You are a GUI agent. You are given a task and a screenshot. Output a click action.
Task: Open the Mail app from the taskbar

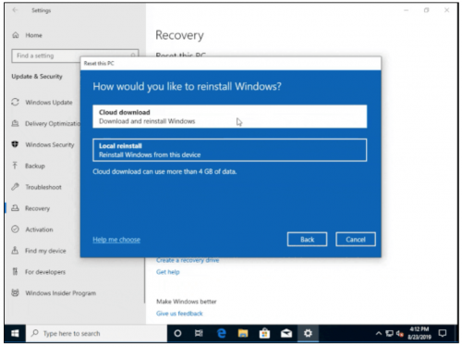pos(286,333)
